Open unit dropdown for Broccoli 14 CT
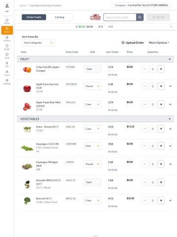This screenshot has width=177, height=237. [92, 200]
